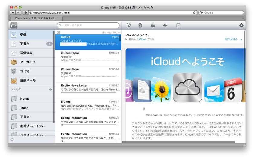Click the browser URL address field

[x=113, y=12]
